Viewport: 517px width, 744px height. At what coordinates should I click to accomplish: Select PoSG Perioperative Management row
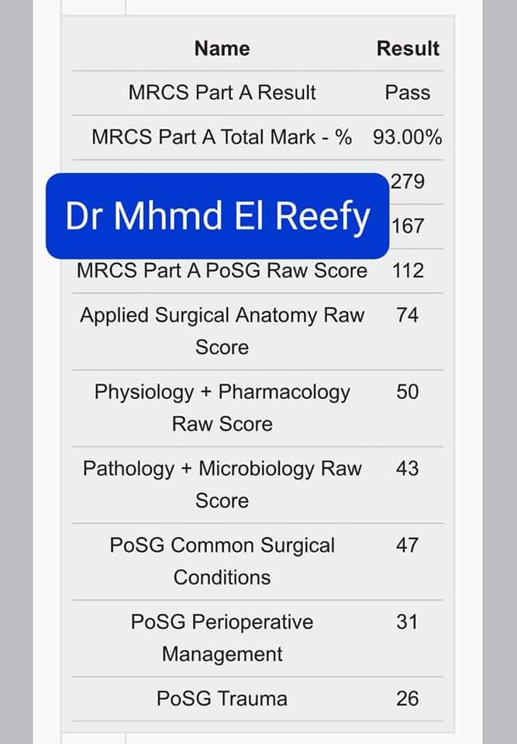point(258,639)
